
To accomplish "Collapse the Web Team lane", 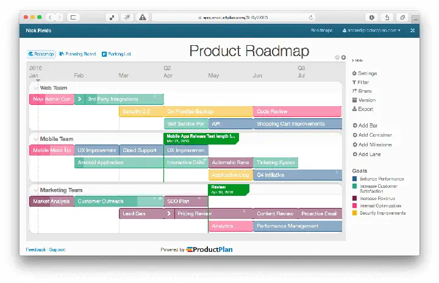I will tap(36, 88).
